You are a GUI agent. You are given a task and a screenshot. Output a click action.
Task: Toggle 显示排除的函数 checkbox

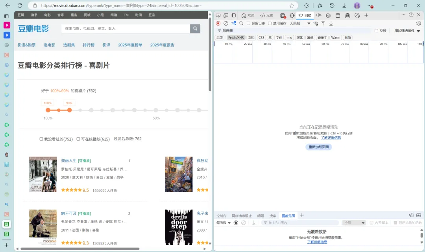(x=395, y=223)
